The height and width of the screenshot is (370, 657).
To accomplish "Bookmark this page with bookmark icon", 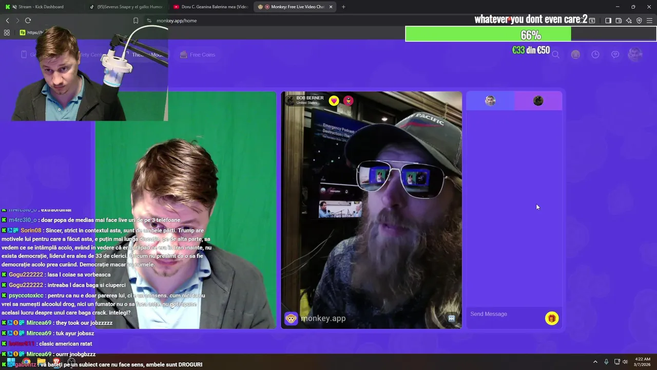I will (136, 21).
